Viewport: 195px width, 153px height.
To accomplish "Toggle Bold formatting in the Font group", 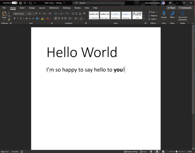I will pyautogui.click(x=14, y=18).
